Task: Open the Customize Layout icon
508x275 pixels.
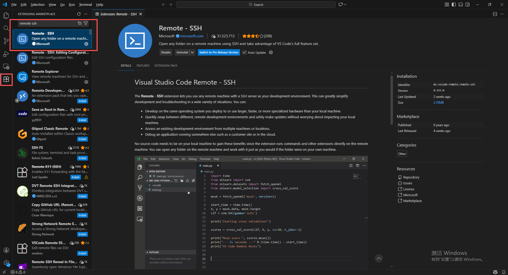Action: [447, 4]
